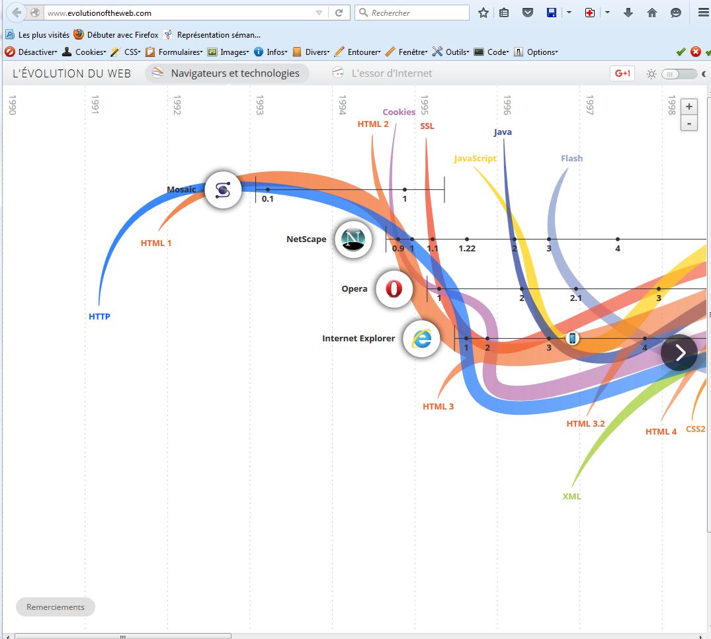Screen dimensions: 711x639
Task: Click the Google +1 button
Action: click(x=622, y=73)
